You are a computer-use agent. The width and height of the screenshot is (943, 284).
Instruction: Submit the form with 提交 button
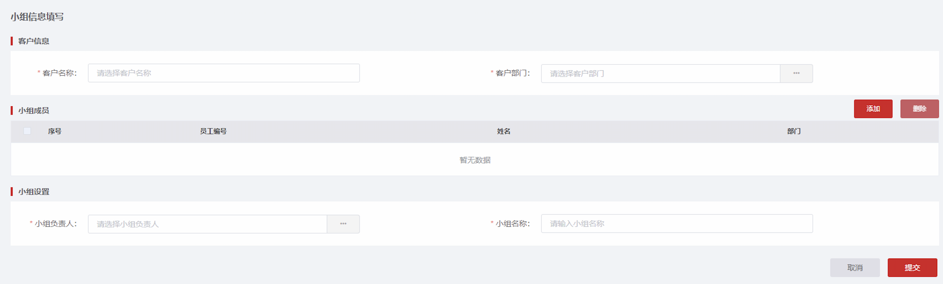tap(912, 267)
